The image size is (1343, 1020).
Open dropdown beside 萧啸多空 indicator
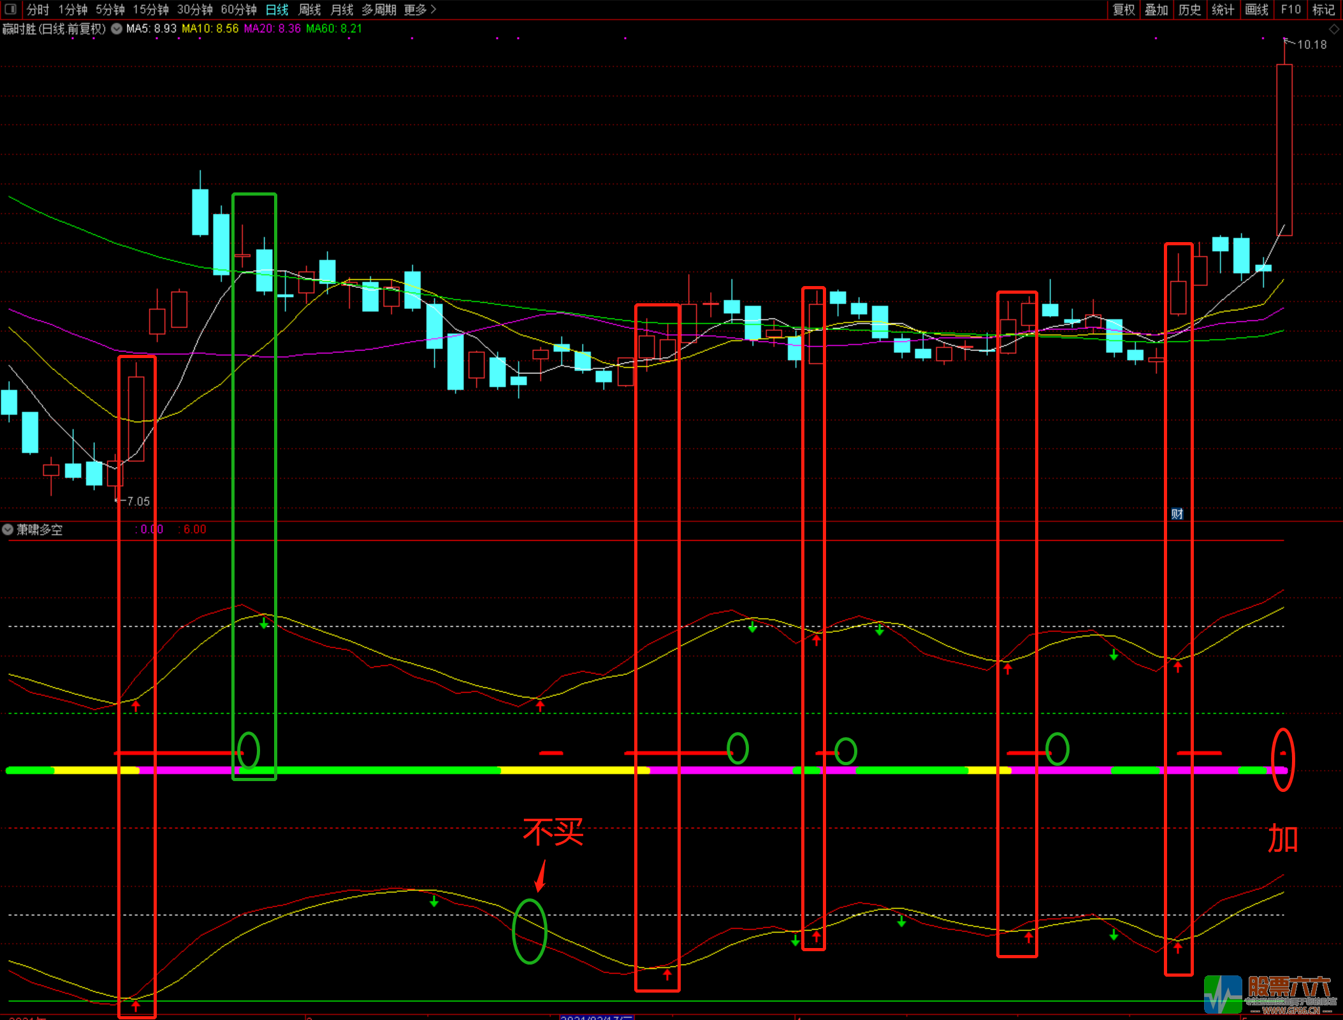tap(8, 529)
